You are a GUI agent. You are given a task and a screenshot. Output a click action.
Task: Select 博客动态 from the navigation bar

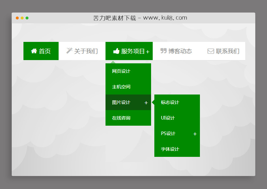click(x=179, y=51)
